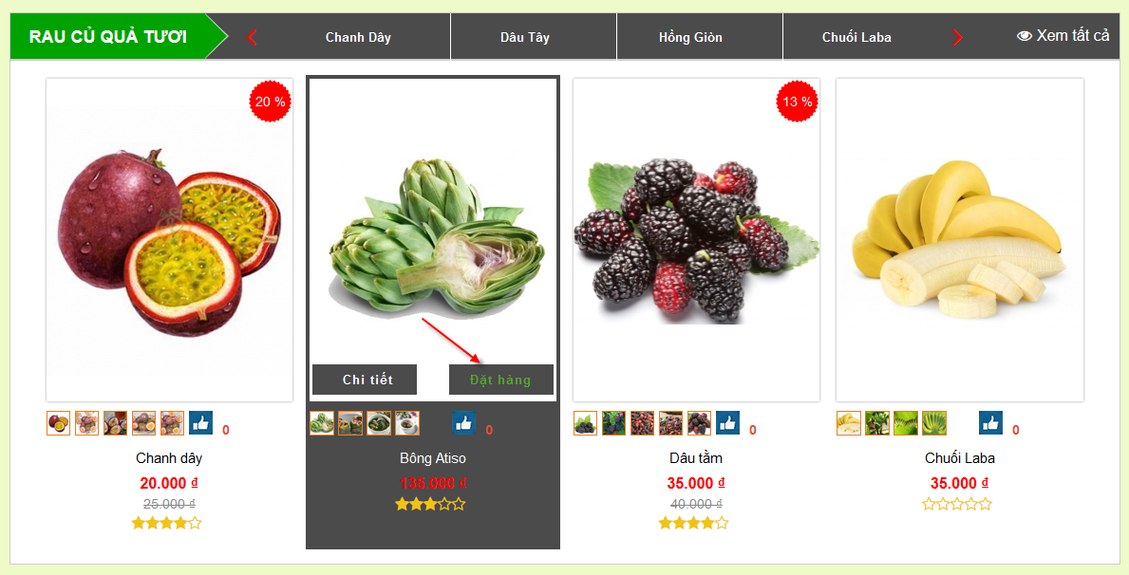Like the Dâu tằm product
This screenshot has height=575, width=1129.
[x=727, y=423]
